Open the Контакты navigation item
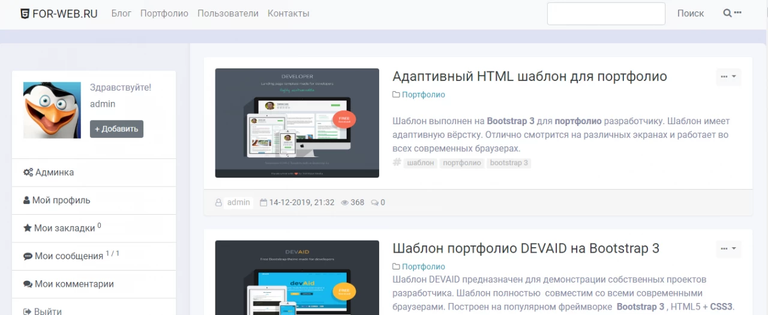 coord(289,13)
